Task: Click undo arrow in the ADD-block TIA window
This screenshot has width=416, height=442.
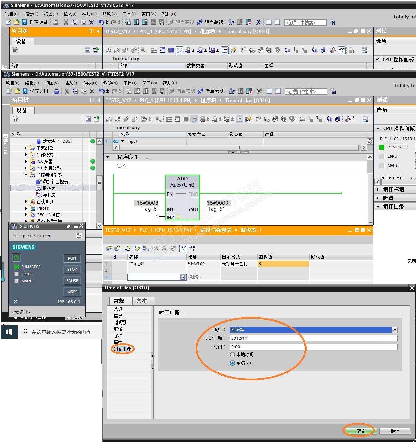Action: tap(101, 91)
